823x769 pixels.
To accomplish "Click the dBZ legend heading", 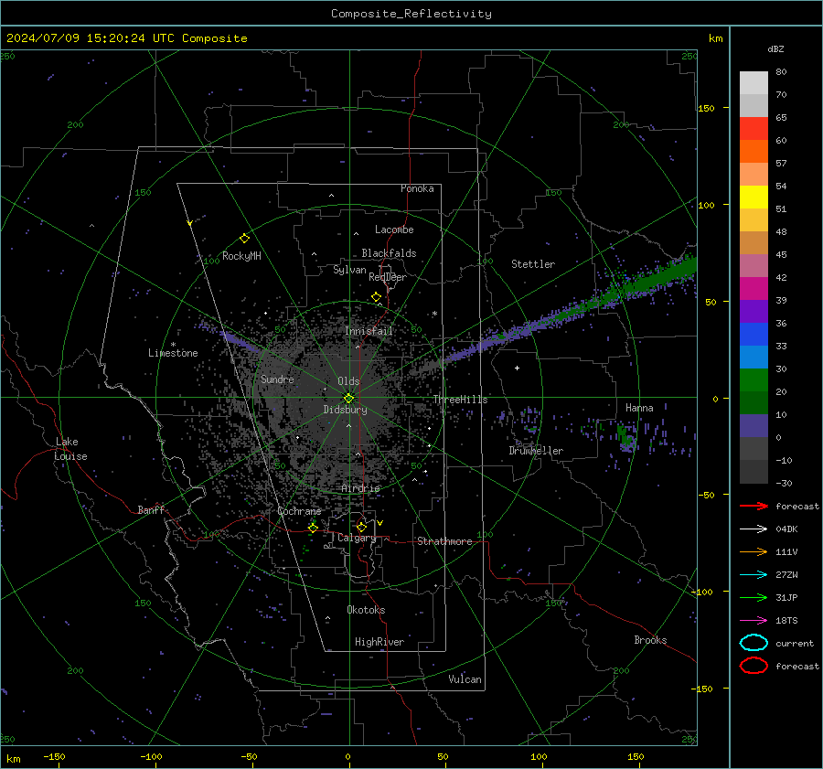I will point(775,48).
